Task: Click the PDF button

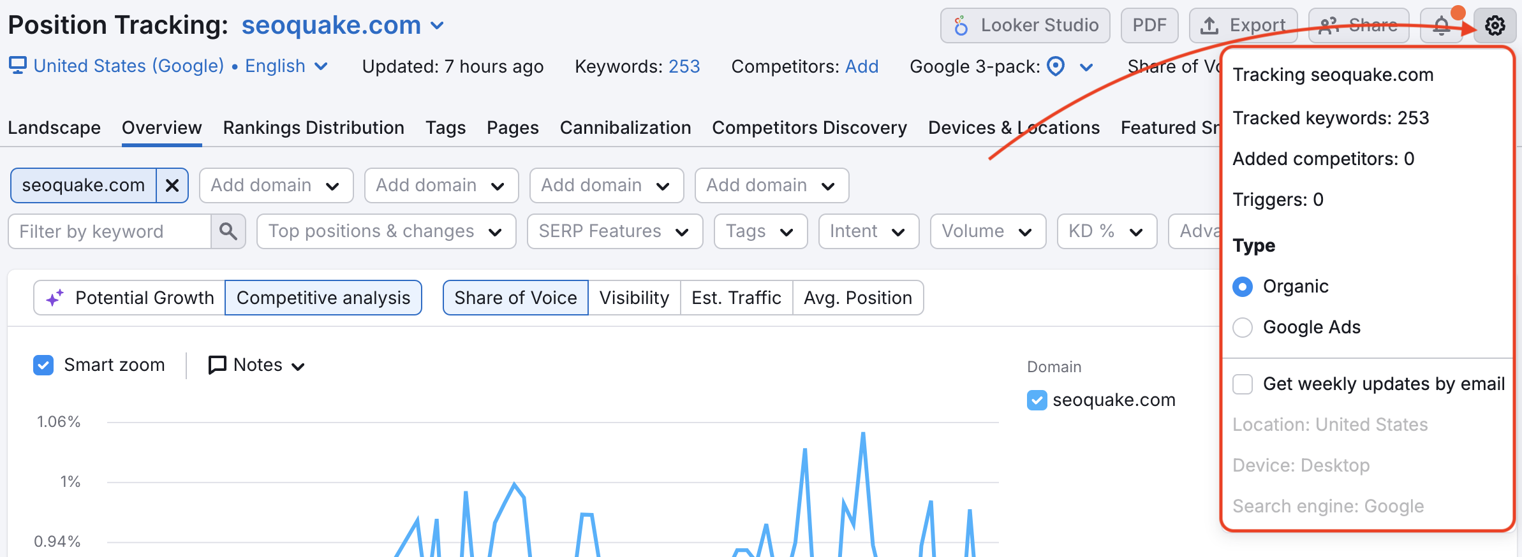Action: tap(1149, 25)
